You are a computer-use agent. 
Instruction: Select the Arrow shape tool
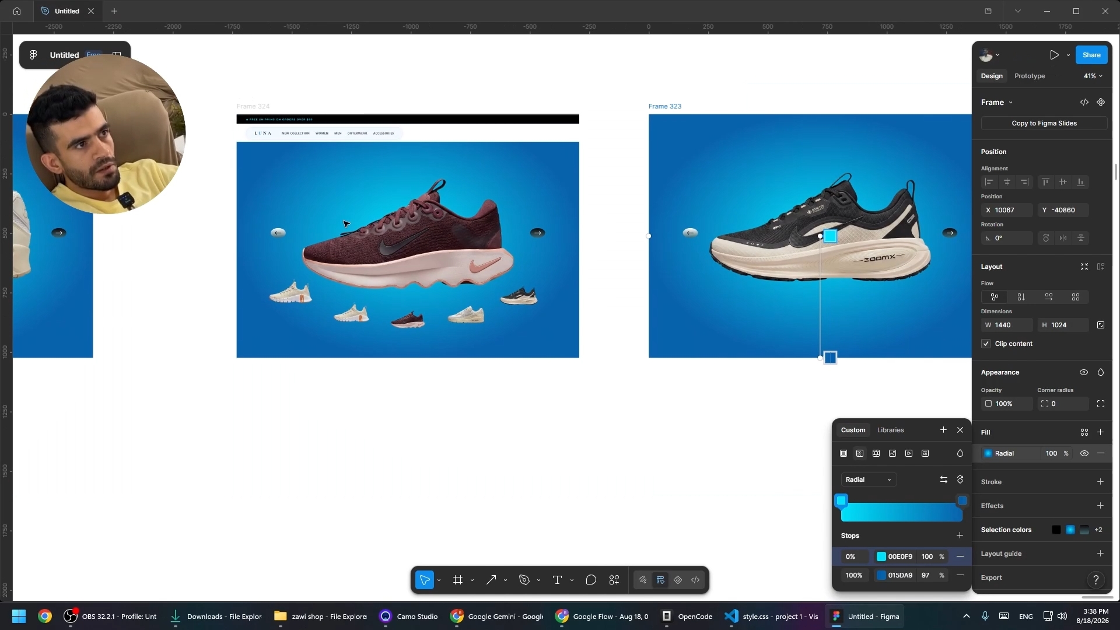(491, 580)
